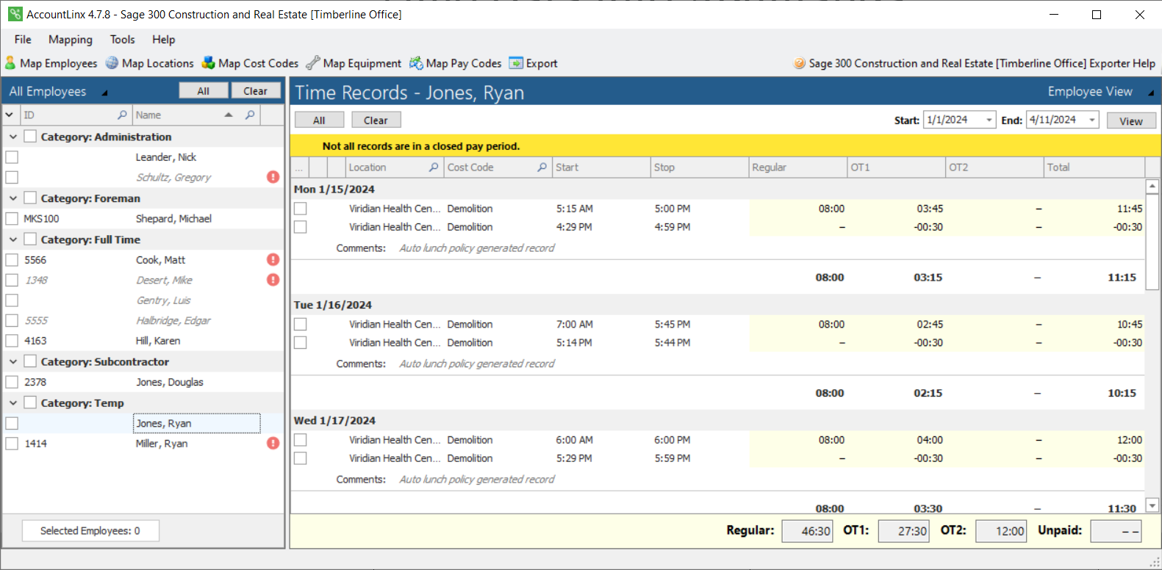Viewport: 1162px width, 570px height.
Task: Check the box for Hill, Karen
Action: (12, 341)
